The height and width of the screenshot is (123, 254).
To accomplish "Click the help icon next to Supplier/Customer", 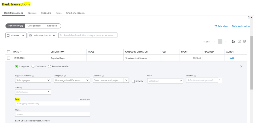I will click(x=33, y=76).
